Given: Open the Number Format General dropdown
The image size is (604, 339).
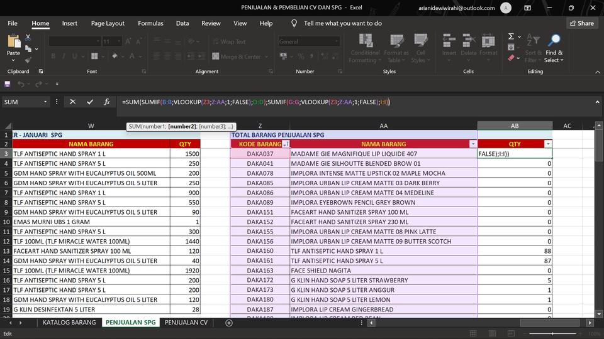Looking at the screenshot, I should (336, 41).
